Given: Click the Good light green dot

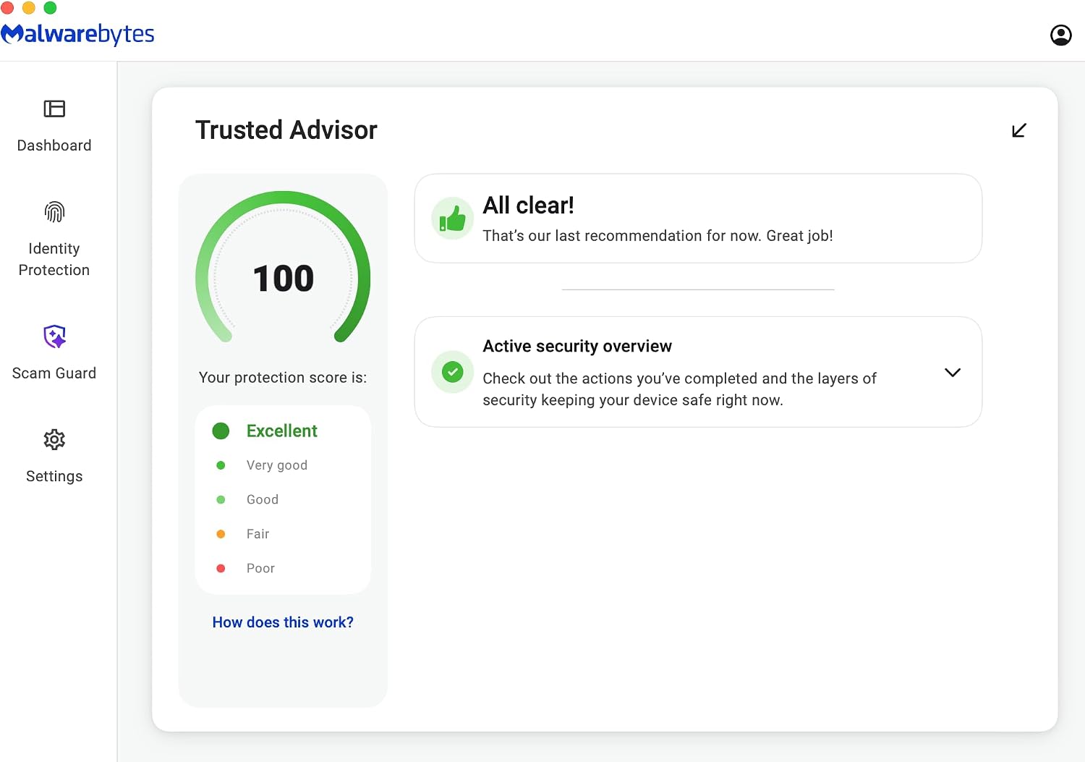Looking at the screenshot, I should pyautogui.click(x=221, y=500).
